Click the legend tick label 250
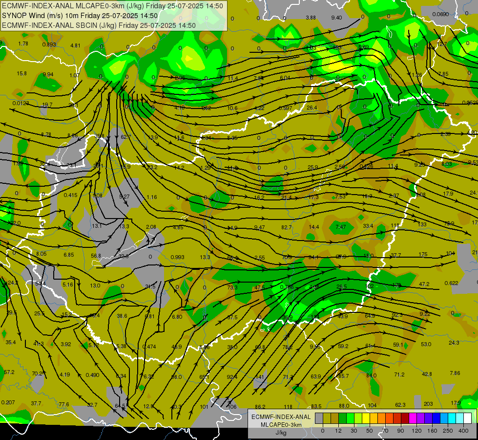Screen dimensions: 478x440 tap(448, 431)
